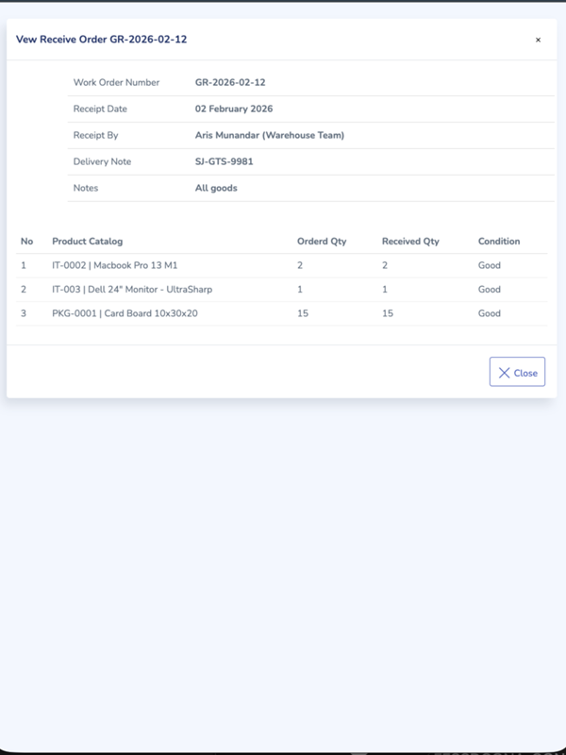Click row number 3 in the table

23,313
